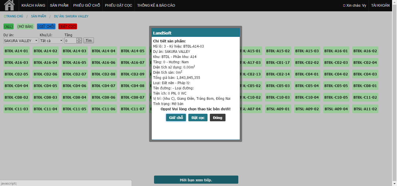Select the green (ALL) status filter
Screen dimensions: 397x186
[9, 26]
